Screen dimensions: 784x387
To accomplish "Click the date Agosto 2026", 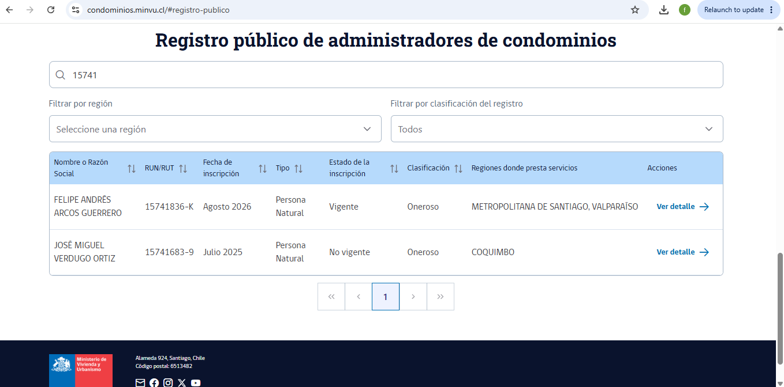I will (x=227, y=207).
